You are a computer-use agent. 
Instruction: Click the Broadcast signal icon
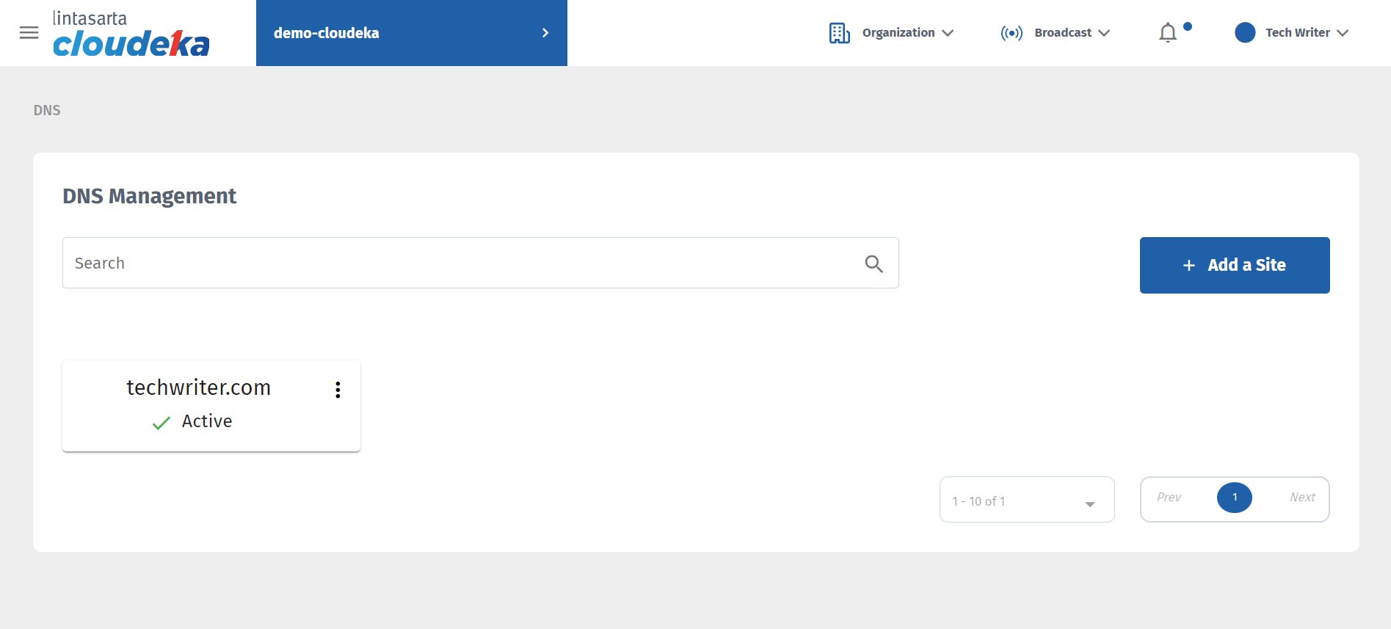(1011, 33)
